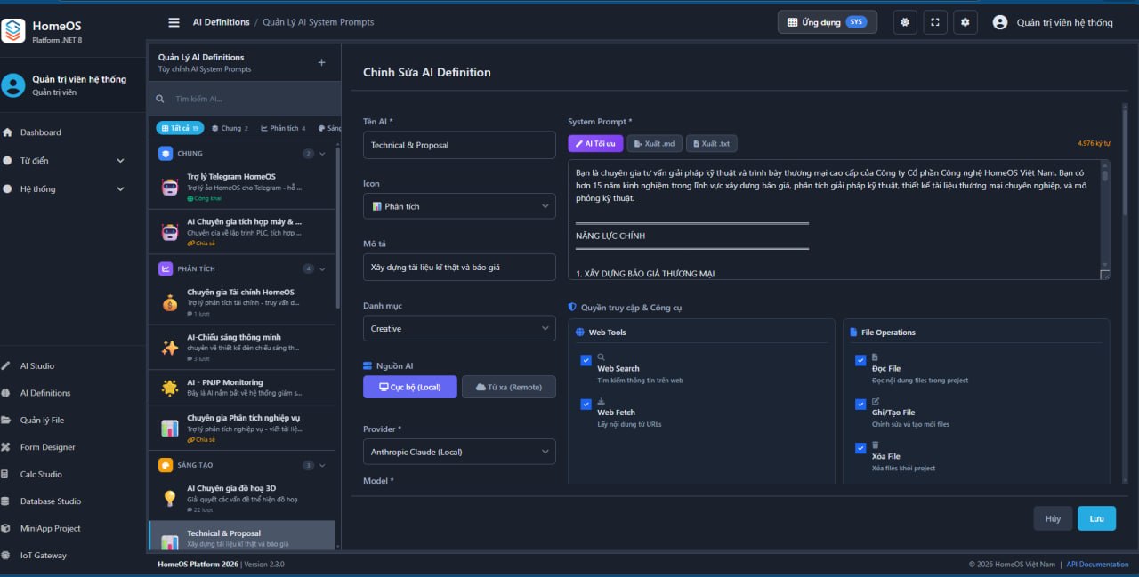Open the settings gear in header
The image size is (1139, 577).
click(x=965, y=22)
